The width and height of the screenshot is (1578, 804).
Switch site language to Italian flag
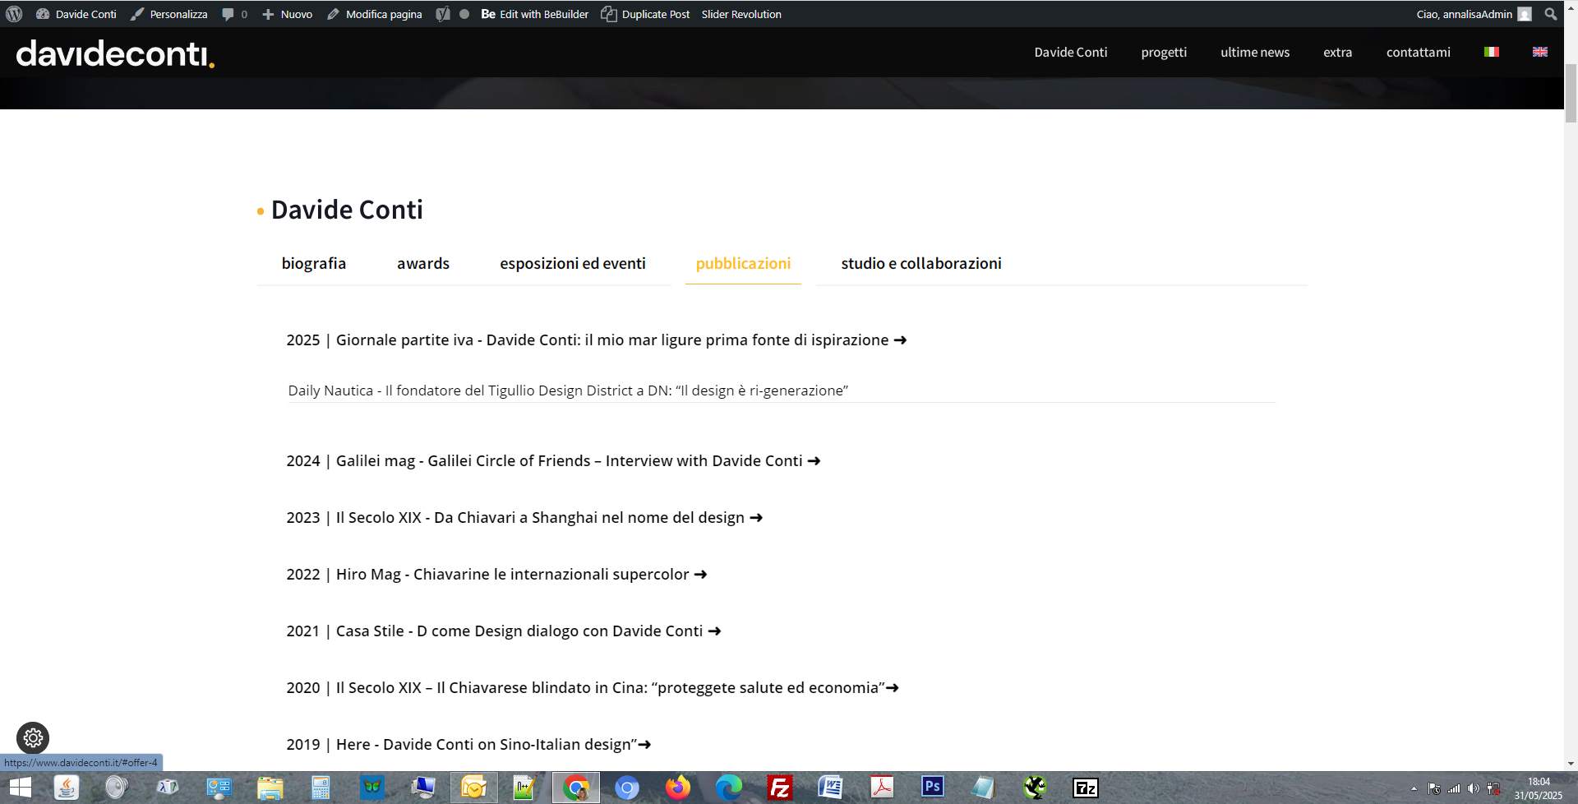(1491, 52)
